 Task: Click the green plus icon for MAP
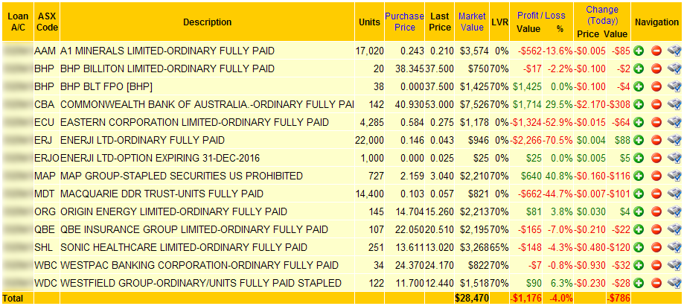pos(639,176)
